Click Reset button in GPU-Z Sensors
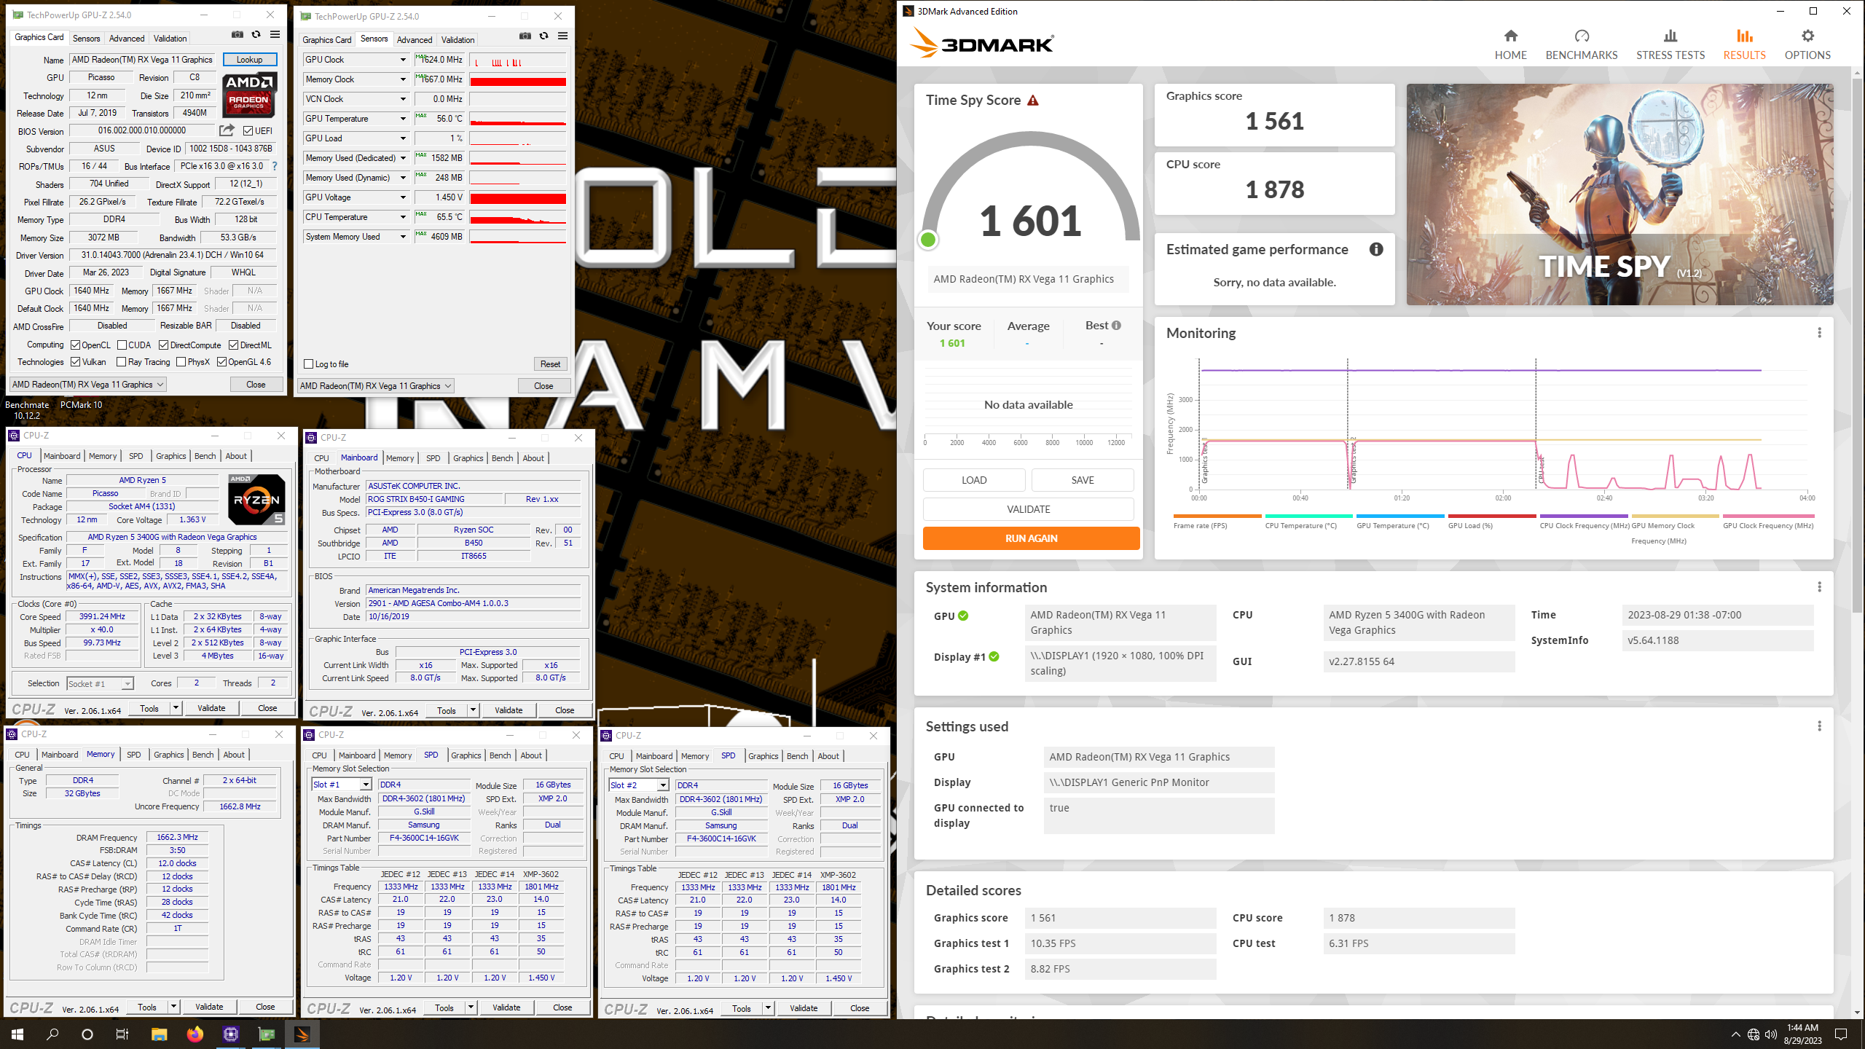This screenshot has height=1049, width=1865. click(551, 364)
